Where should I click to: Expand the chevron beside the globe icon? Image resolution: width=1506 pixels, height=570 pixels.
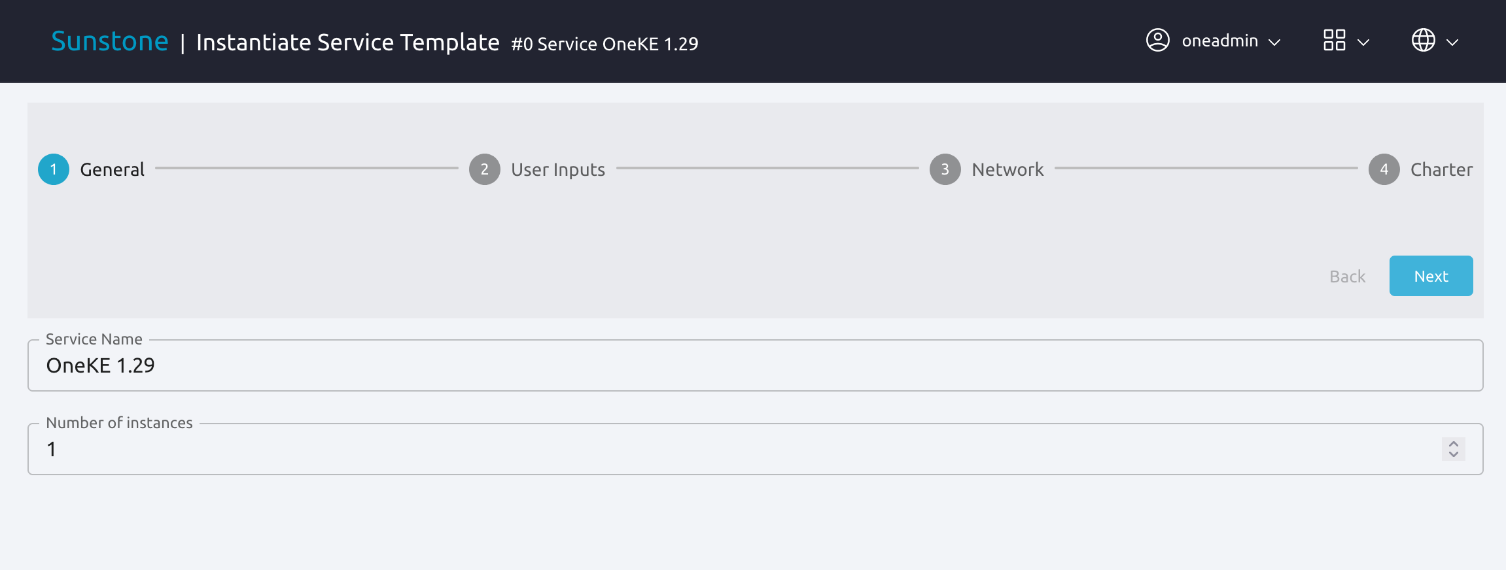coord(1452,42)
